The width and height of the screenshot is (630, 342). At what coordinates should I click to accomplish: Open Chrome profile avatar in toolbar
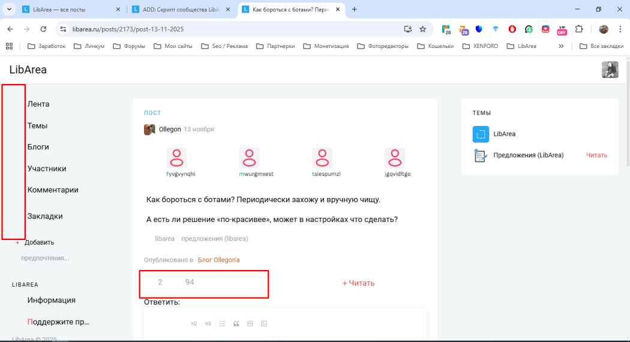click(604, 29)
